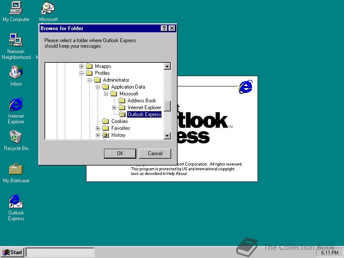Expand the Favorites tree node

tap(98, 128)
